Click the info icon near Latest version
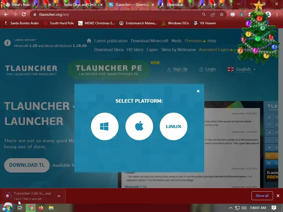This screenshot has height=212, width=283. pos(7,43)
